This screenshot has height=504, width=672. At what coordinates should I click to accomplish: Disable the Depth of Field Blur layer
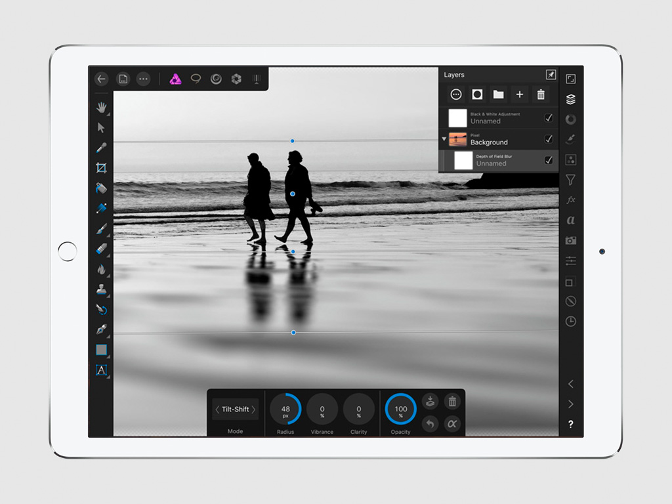click(549, 160)
